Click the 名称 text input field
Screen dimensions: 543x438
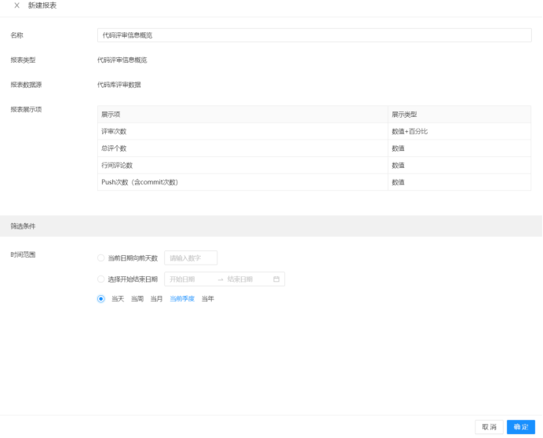[x=314, y=35]
